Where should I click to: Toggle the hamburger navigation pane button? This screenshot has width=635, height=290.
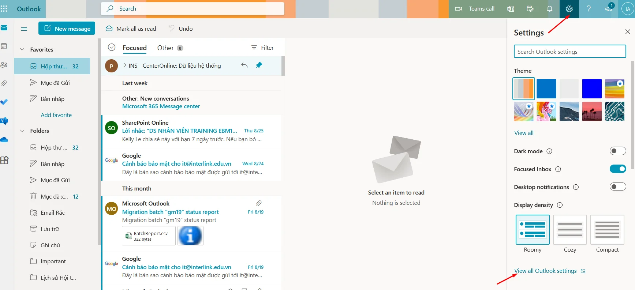24,29
